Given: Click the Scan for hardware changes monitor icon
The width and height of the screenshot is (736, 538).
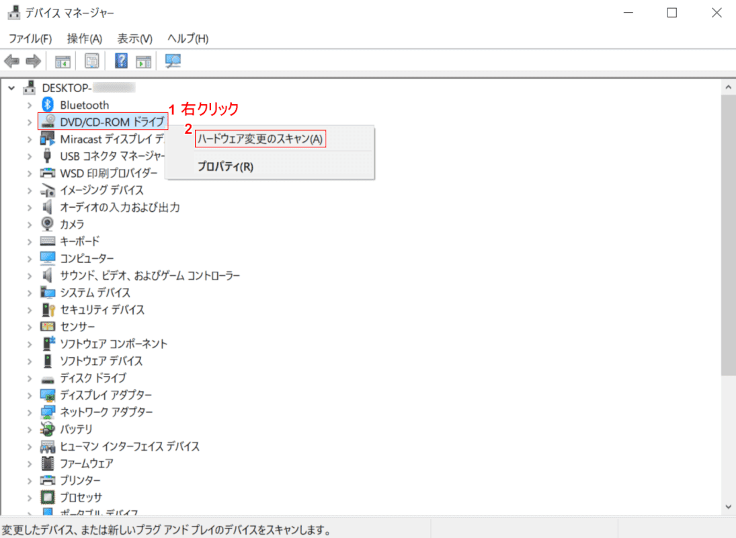Looking at the screenshot, I should point(173,61).
